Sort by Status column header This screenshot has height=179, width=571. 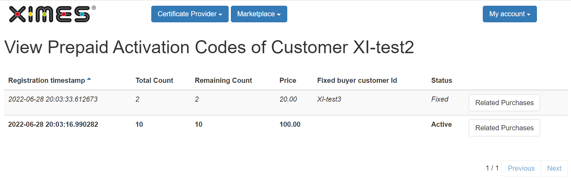click(x=442, y=81)
